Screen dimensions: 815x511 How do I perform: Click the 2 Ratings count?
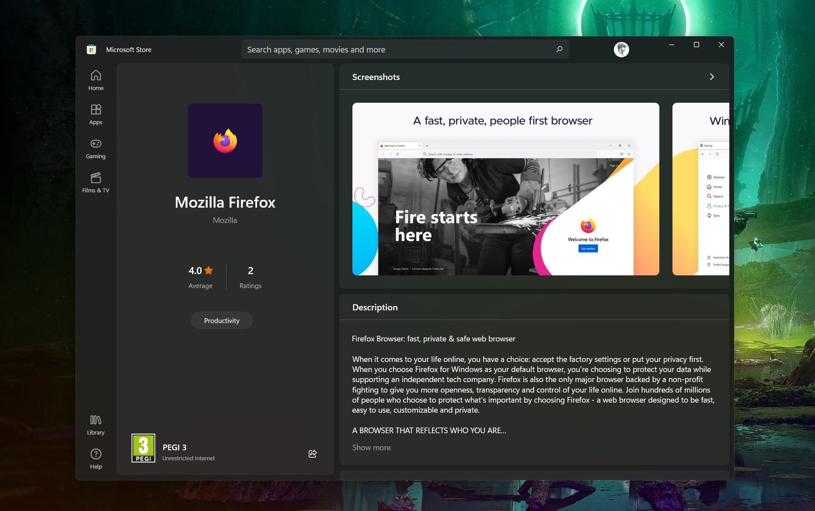(x=251, y=277)
